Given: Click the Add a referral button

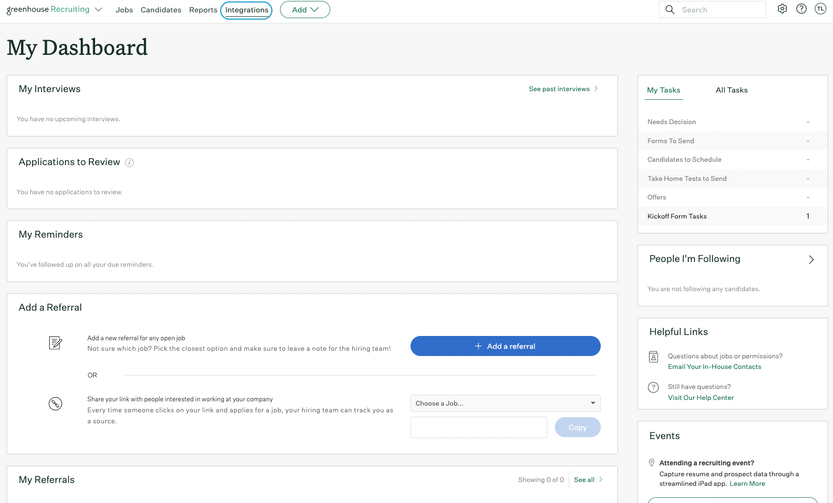Looking at the screenshot, I should pos(505,346).
